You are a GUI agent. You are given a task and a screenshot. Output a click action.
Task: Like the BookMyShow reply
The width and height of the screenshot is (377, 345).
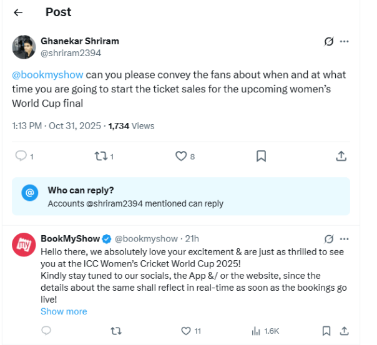coord(185,331)
